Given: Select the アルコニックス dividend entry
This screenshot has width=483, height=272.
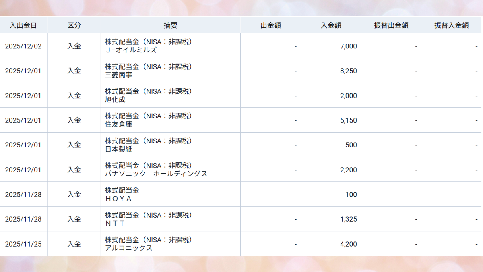Looking at the screenshot, I should pyautogui.click(x=129, y=248).
